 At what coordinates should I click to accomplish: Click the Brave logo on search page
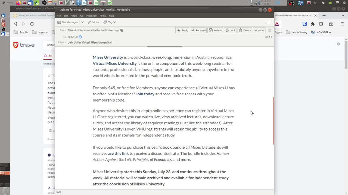pos(24,45)
